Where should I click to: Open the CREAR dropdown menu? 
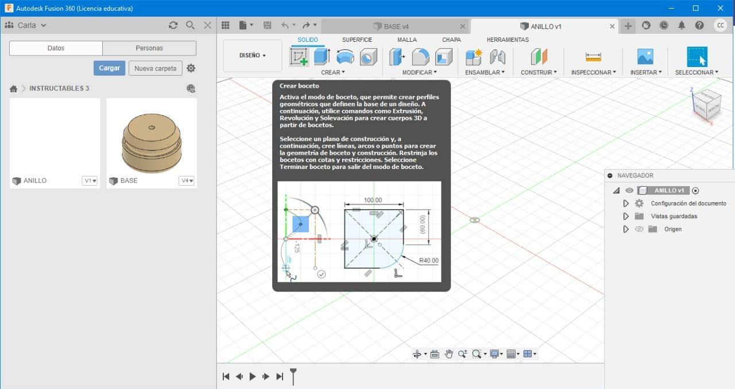333,72
